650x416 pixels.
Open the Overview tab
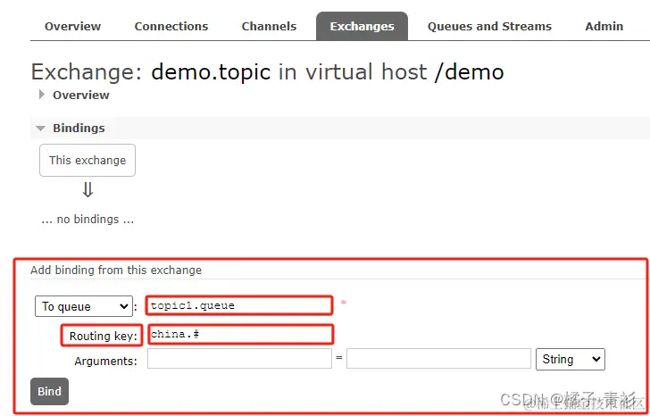[72, 26]
